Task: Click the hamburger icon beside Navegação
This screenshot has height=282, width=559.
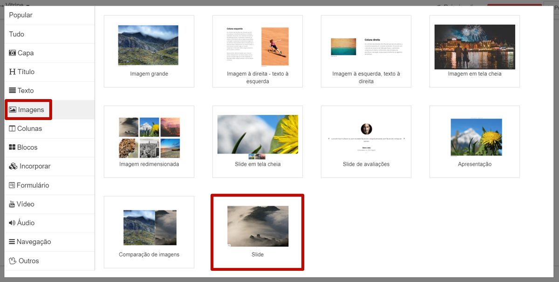Action: [12, 242]
